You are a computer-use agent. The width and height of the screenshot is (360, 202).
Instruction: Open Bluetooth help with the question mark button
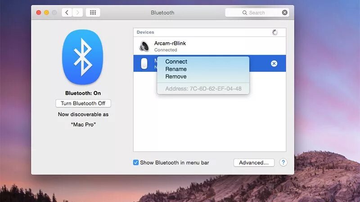click(x=283, y=162)
